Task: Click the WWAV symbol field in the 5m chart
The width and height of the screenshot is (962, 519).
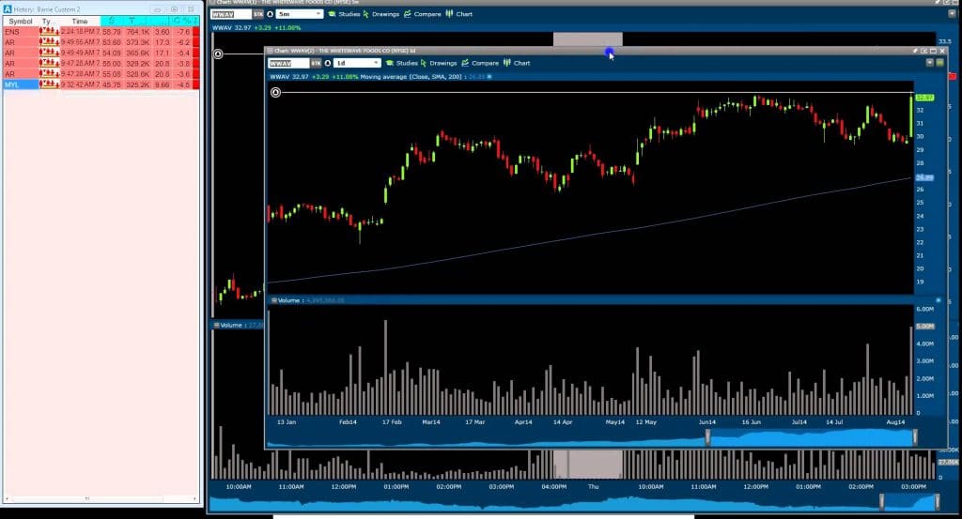Action: (x=231, y=13)
